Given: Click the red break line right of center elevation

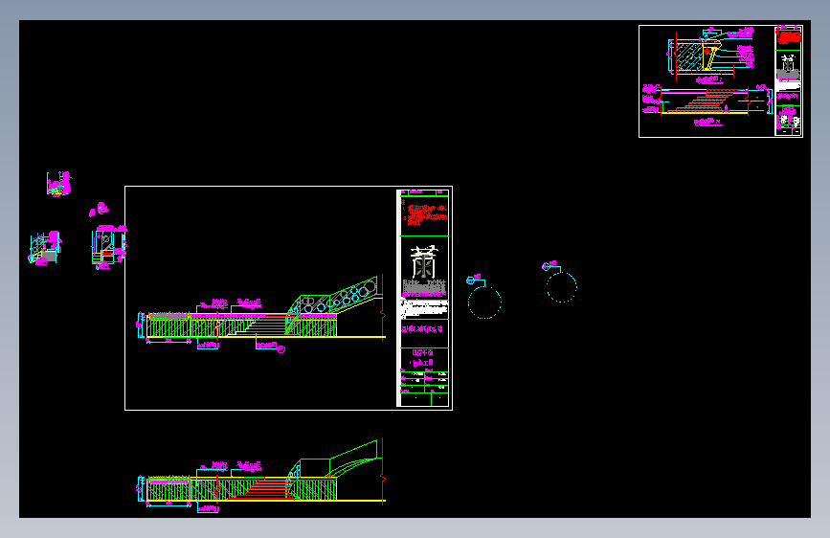Looking at the screenshot, I should coord(382,305).
